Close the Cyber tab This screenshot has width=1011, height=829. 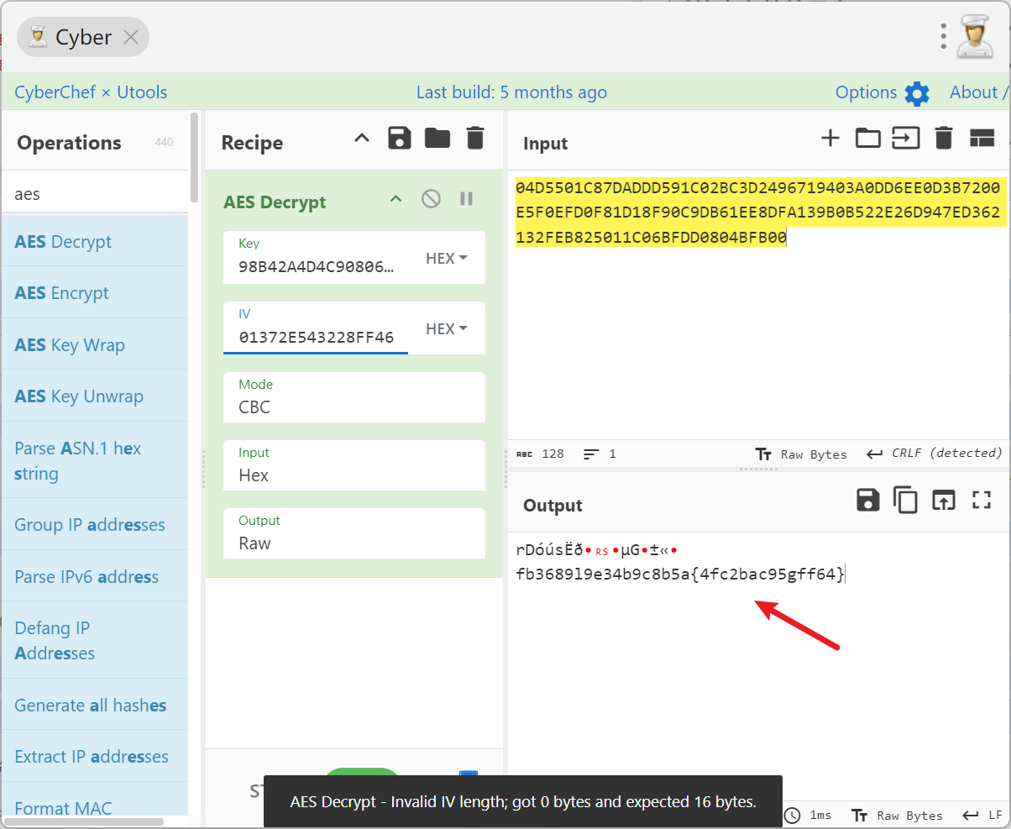point(131,37)
